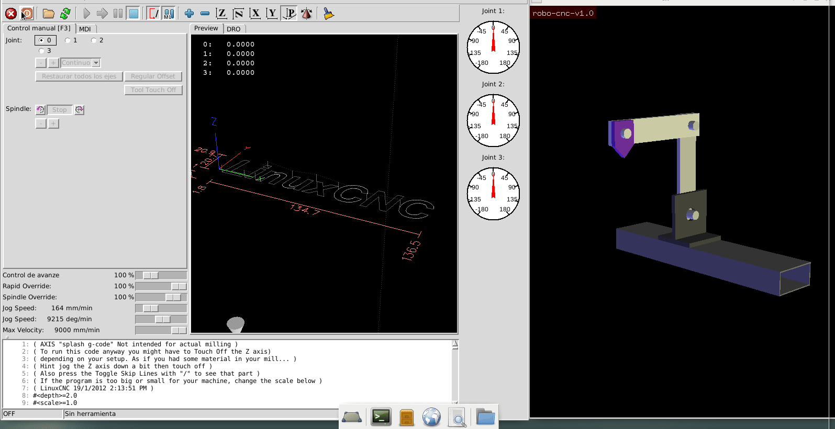835x429 pixels.
Task: Select joint 1 radio button
Action: point(71,40)
